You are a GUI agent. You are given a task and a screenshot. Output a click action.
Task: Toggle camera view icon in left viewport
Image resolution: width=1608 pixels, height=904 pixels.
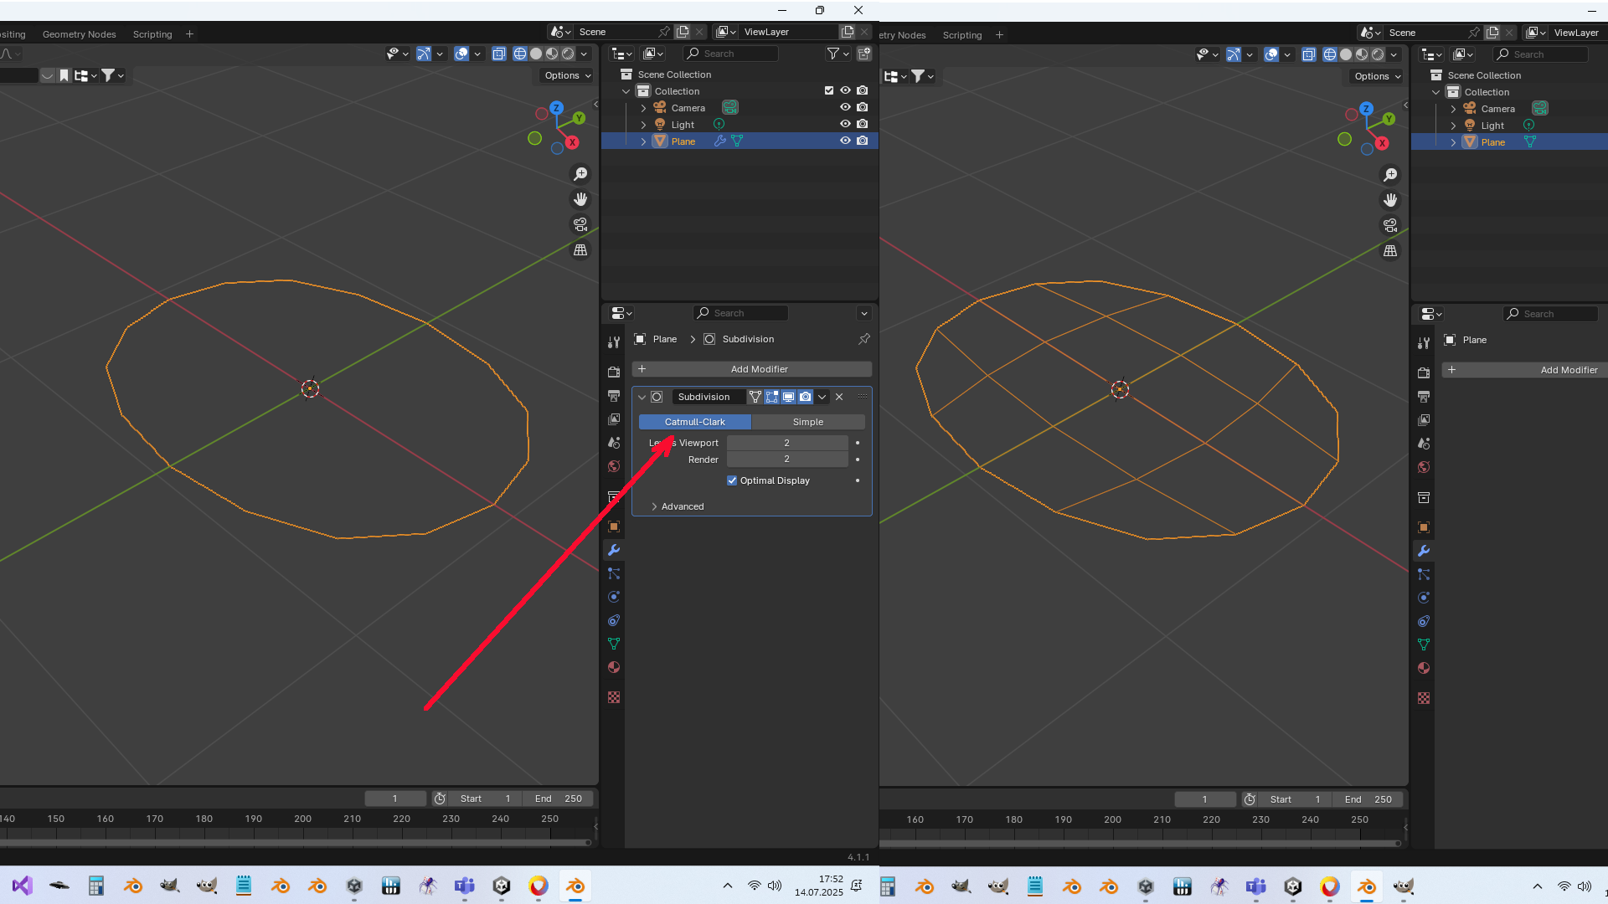[580, 224]
